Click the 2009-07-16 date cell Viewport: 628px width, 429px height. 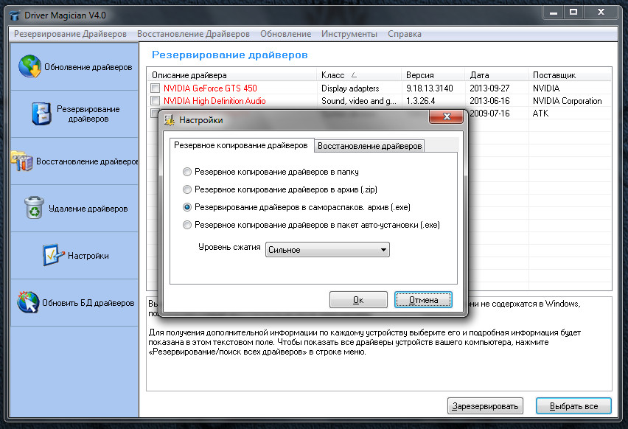(489, 114)
